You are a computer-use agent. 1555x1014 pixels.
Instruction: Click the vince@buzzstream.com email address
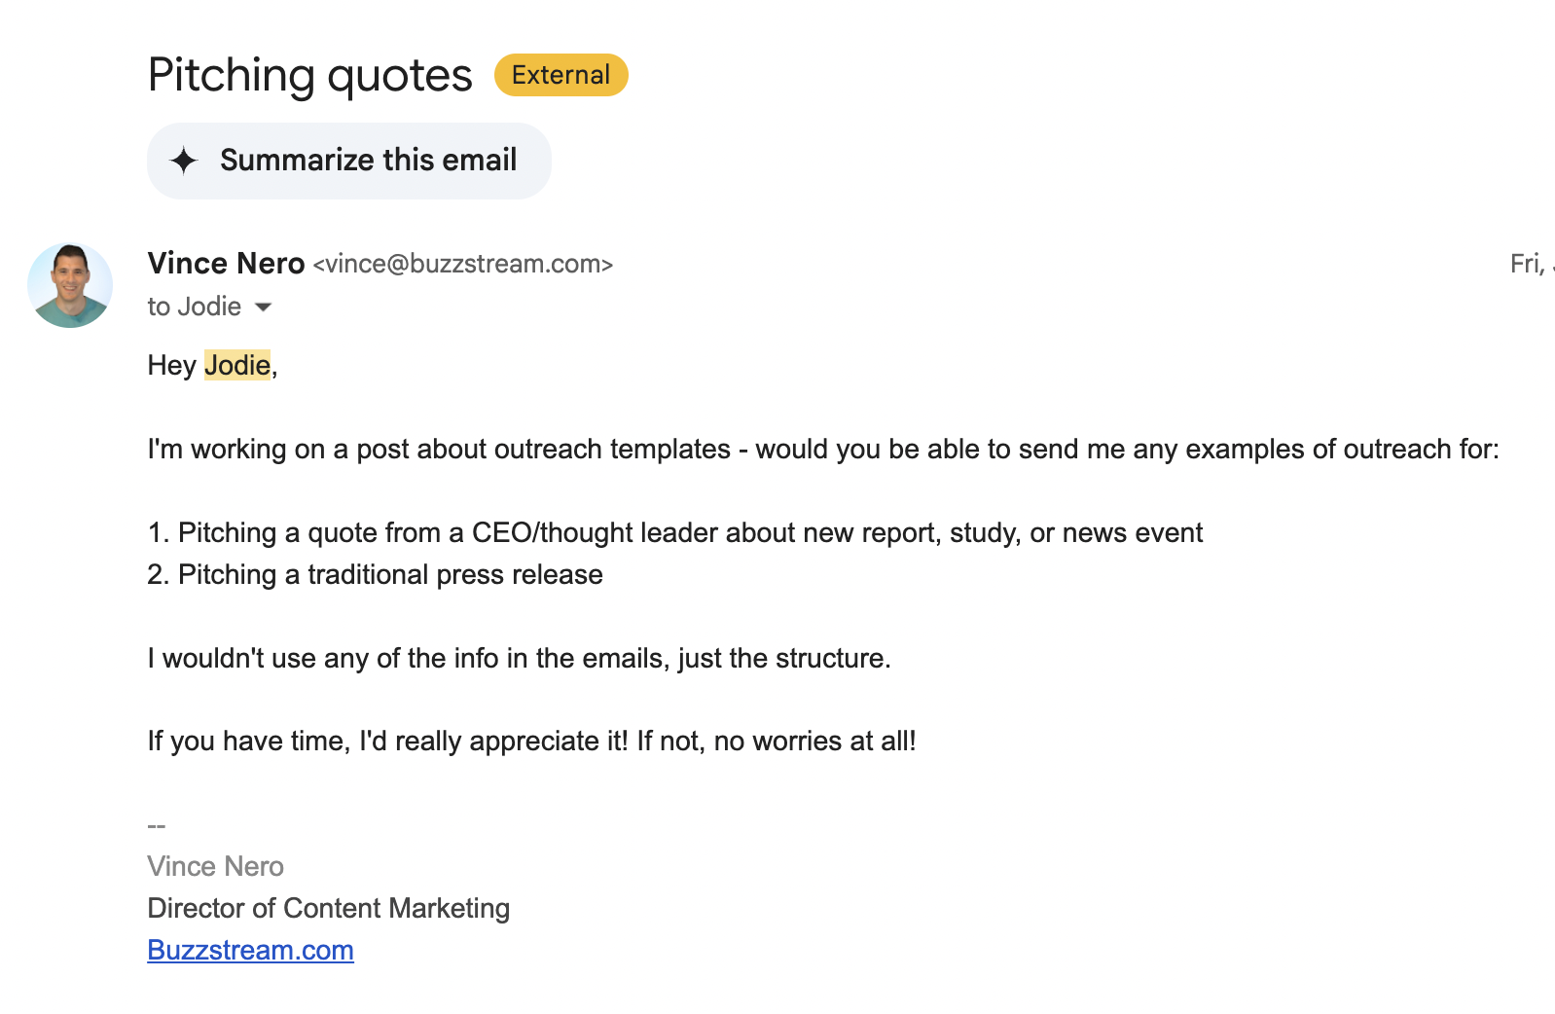click(463, 264)
